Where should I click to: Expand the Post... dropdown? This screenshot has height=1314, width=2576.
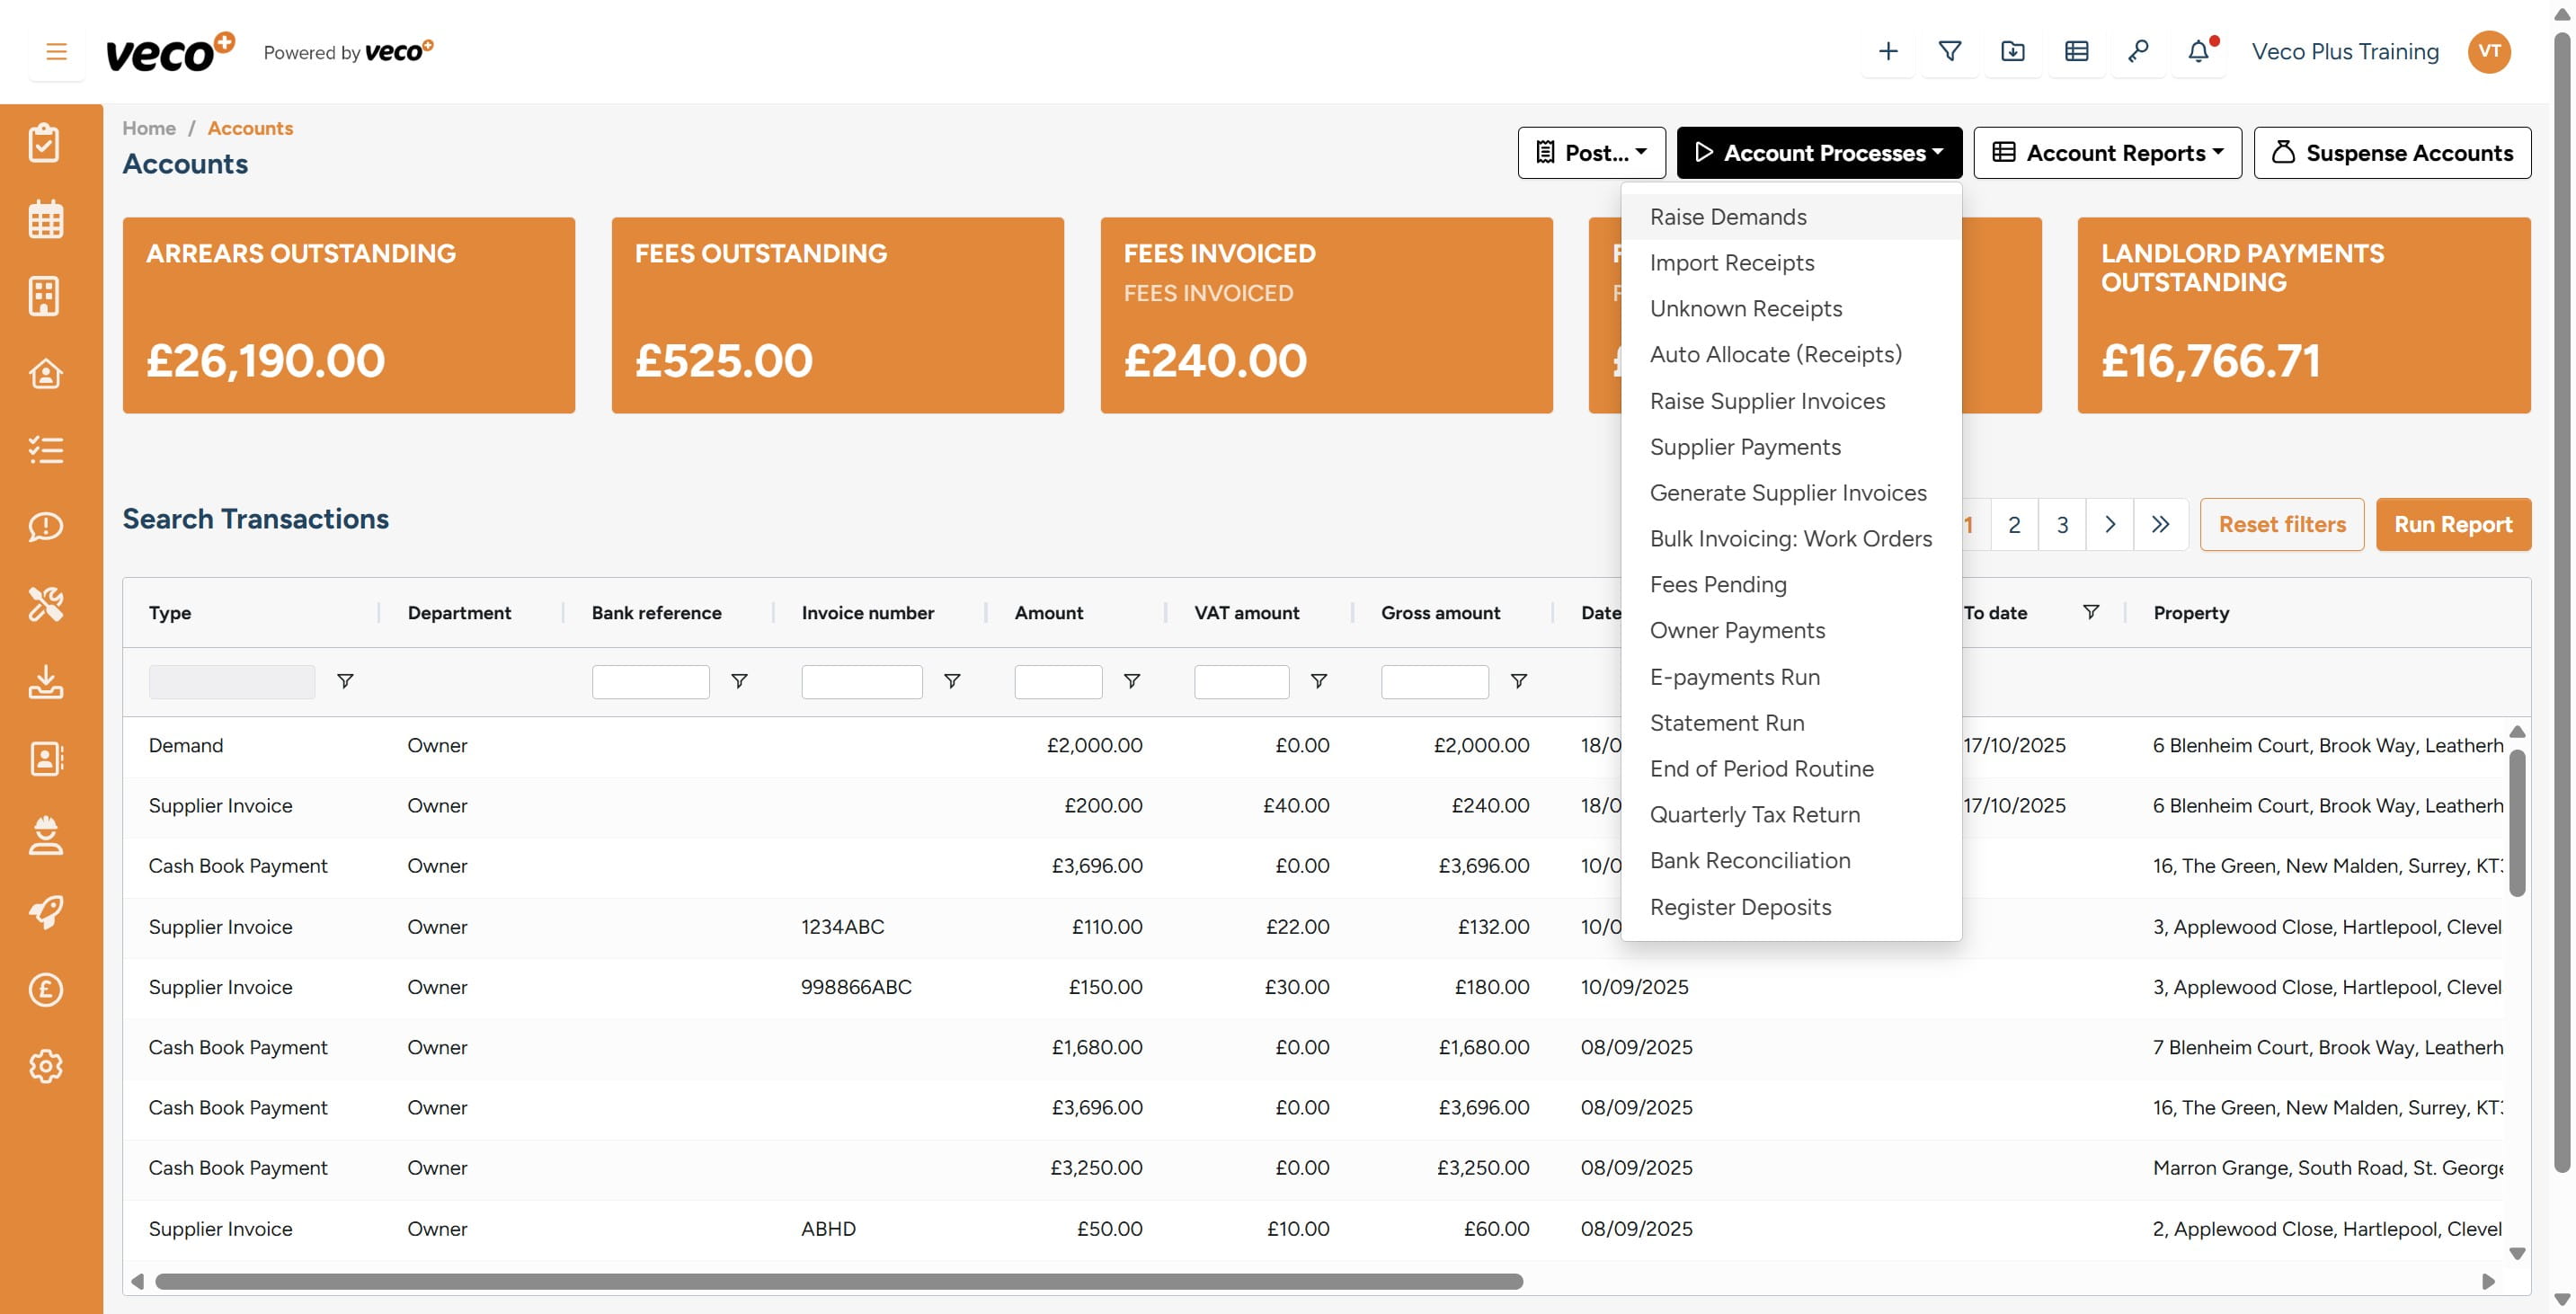tap(1591, 153)
